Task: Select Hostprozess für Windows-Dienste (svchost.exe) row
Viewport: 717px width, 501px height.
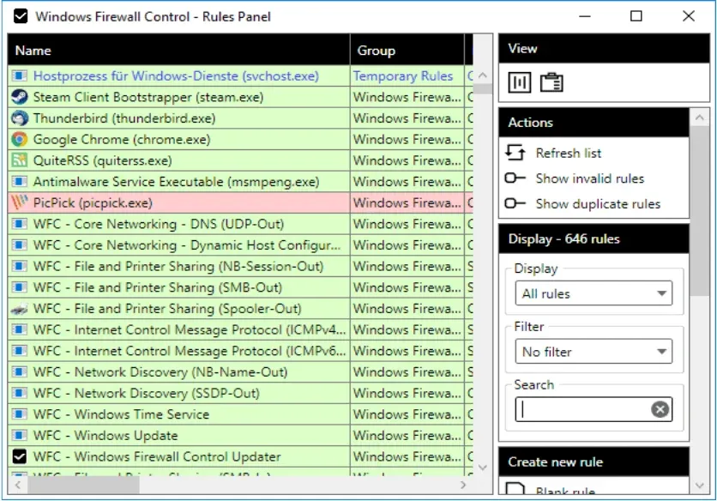Action: [240, 75]
